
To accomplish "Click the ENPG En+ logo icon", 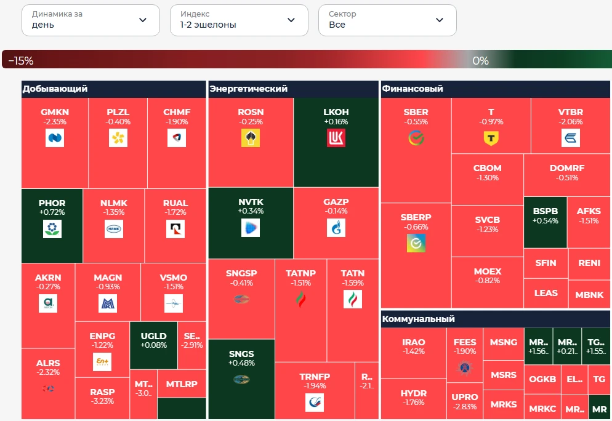I will pyautogui.click(x=102, y=362).
